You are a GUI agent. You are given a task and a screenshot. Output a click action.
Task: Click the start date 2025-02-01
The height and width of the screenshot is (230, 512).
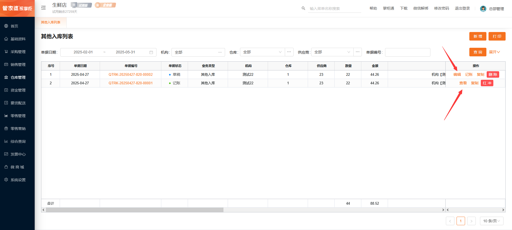(83, 52)
